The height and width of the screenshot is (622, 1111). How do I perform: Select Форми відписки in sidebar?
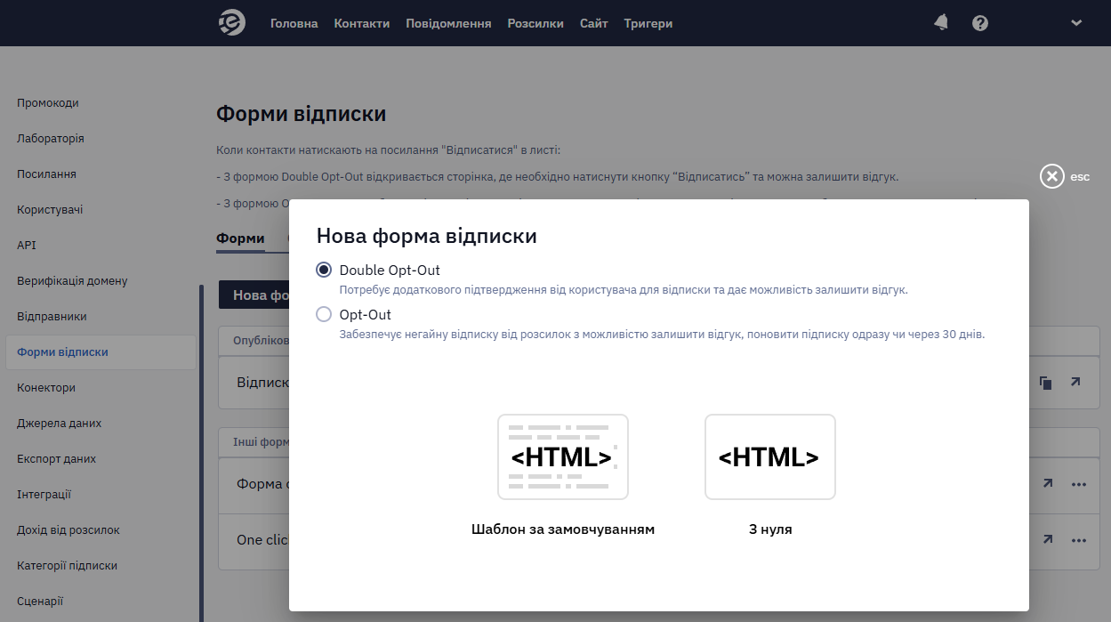point(101,352)
